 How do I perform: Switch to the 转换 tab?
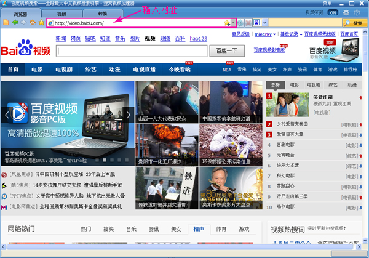point(103,14)
